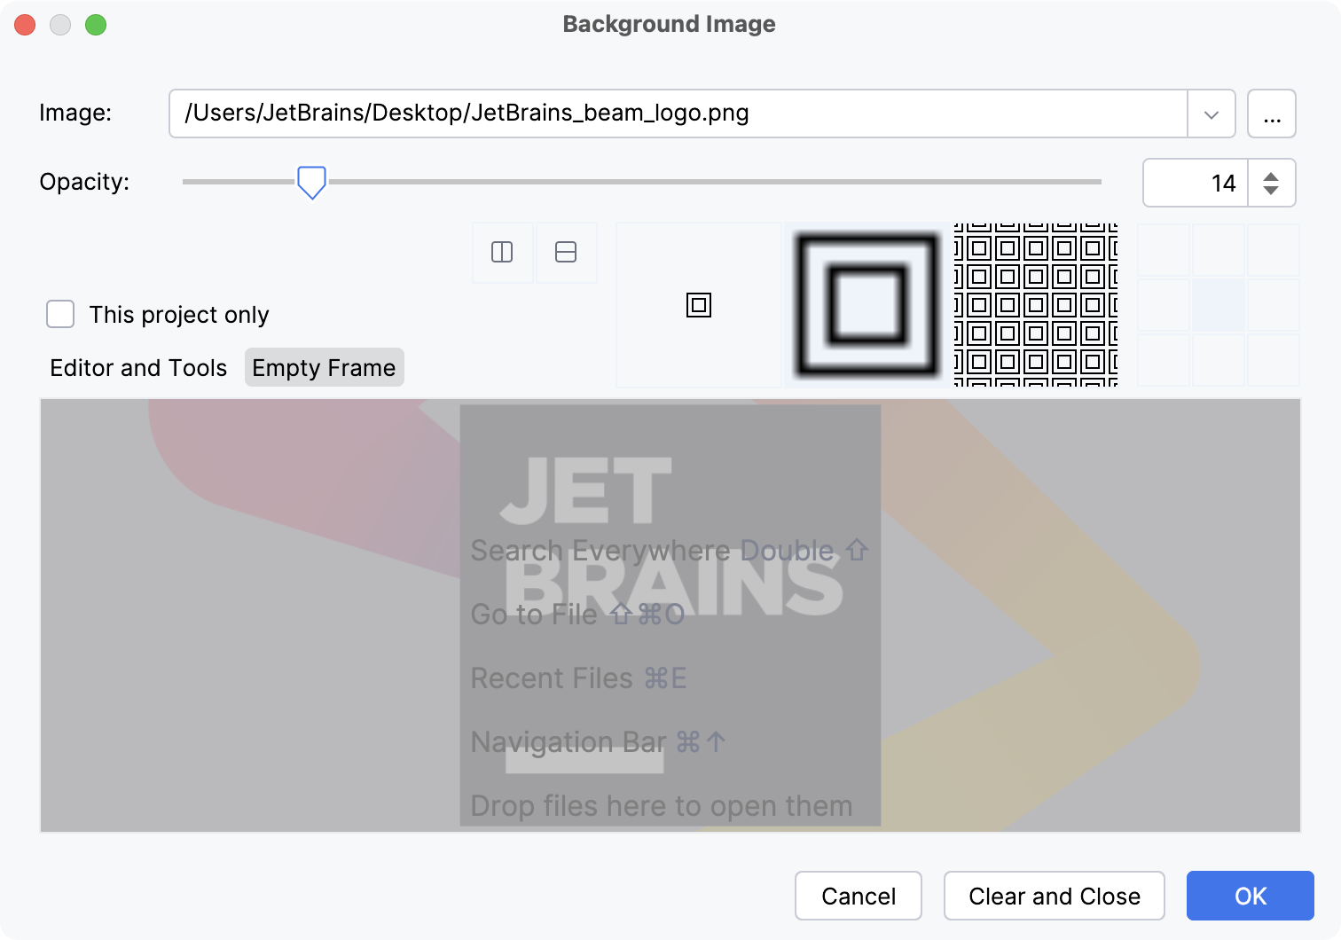Open the image path history dropdown
1341x940 pixels.
tap(1211, 114)
